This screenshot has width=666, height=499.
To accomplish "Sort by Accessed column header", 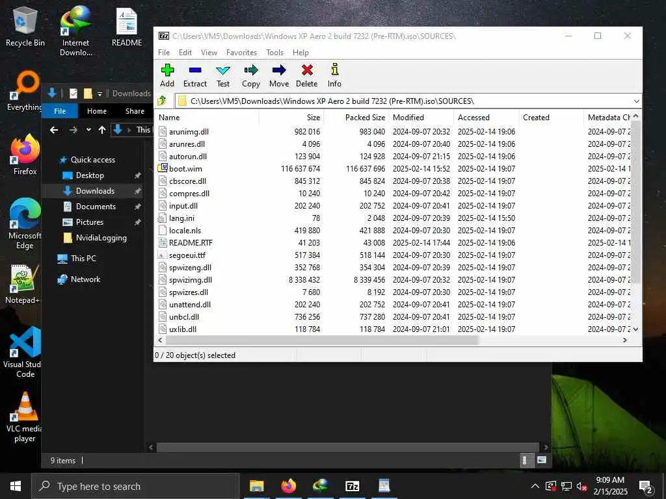I will (486, 118).
